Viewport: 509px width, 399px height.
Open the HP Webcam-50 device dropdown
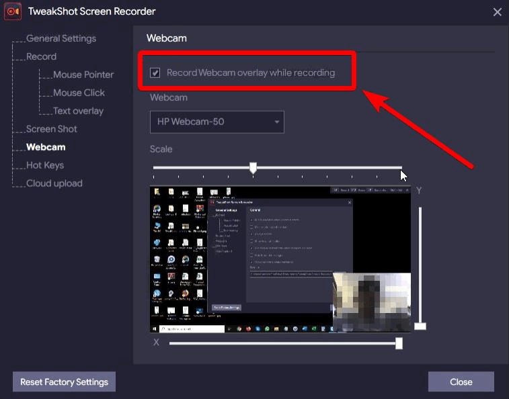217,122
